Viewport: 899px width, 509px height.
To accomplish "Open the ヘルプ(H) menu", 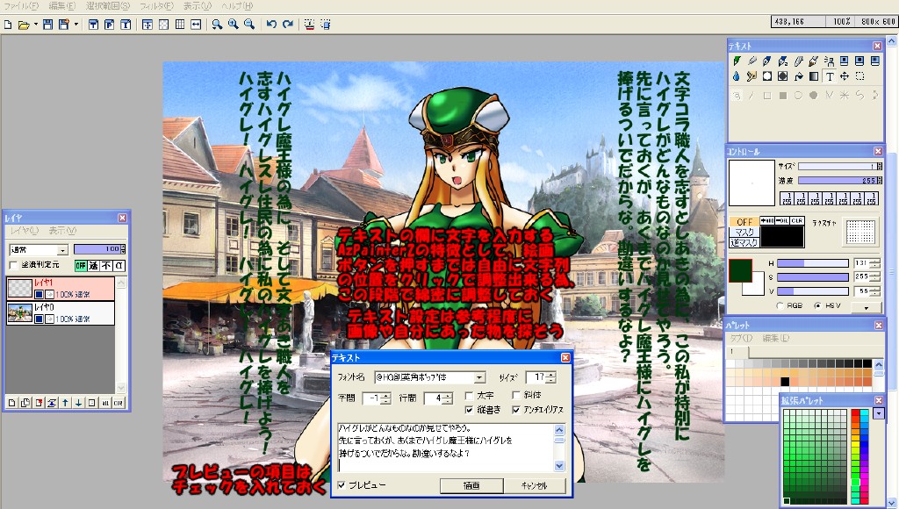I will pos(237,6).
